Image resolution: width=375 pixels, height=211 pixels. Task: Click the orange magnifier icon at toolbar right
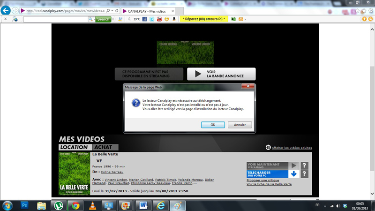[x=370, y=19]
